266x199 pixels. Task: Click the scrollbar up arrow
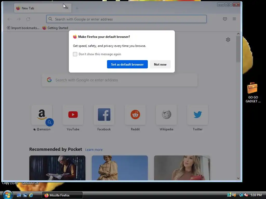(238, 34)
